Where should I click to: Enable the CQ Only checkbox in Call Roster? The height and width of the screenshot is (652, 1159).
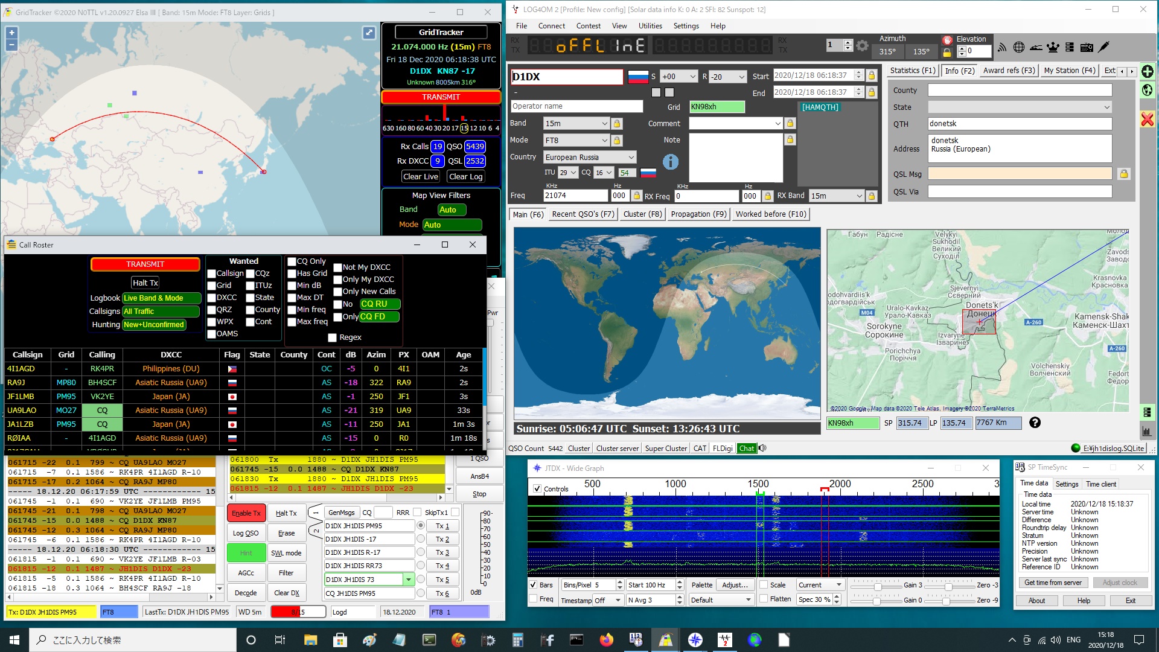[x=293, y=261]
